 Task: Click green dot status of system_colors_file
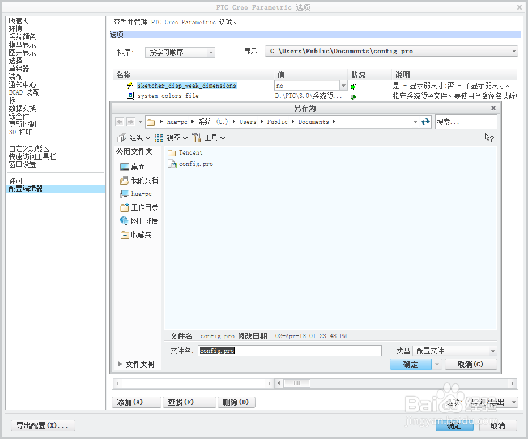point(353,97)
